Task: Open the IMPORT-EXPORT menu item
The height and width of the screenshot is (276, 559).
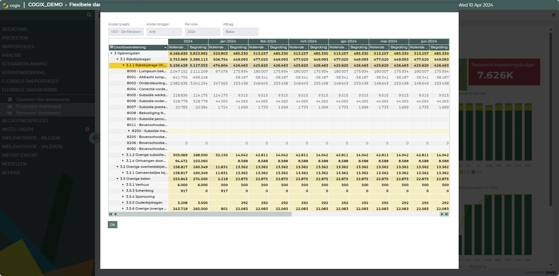Action: 20,155
